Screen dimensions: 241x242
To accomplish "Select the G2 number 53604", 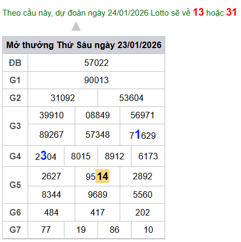I will pyautogui.click(x=131, y=98).
